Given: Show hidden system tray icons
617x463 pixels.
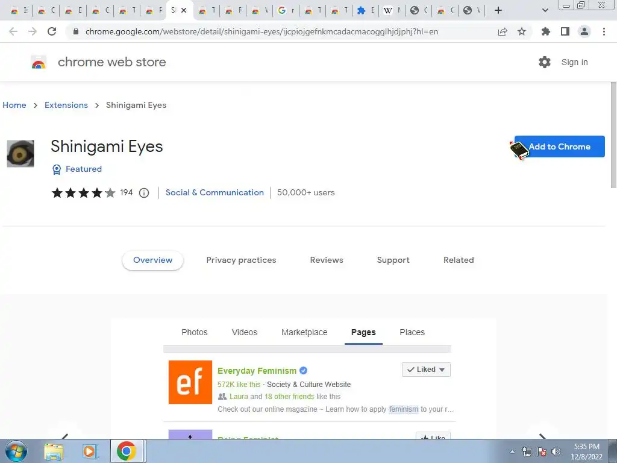Looking at the screenshot, I should (512, 452).
